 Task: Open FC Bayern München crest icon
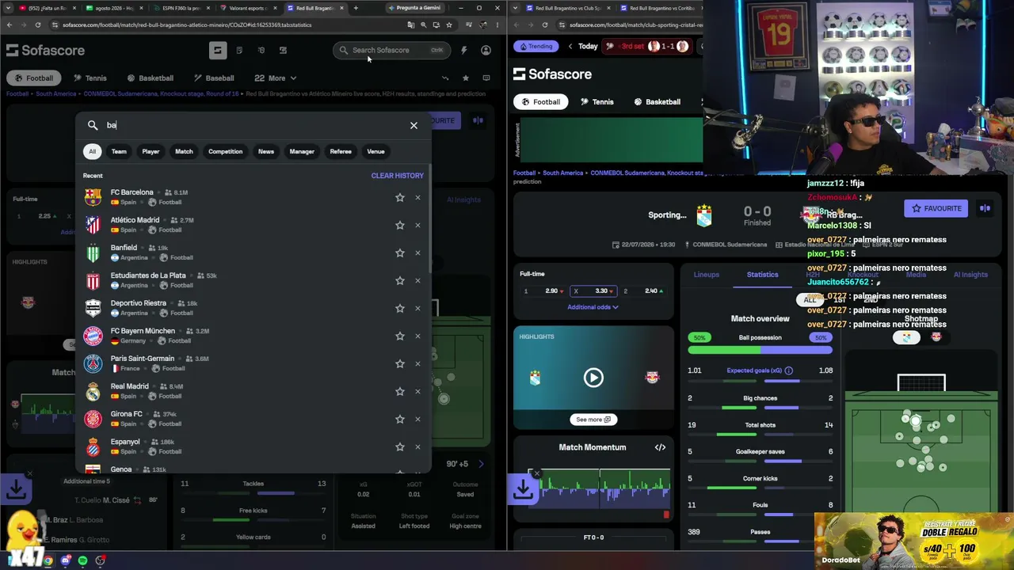coord(93,336)
